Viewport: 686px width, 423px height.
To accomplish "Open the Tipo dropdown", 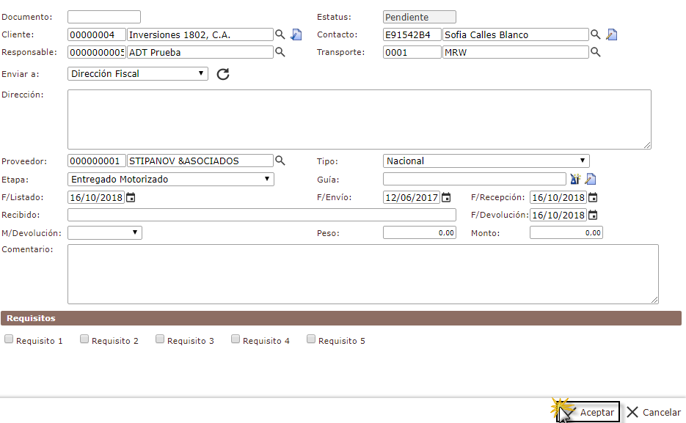I will click(x=486, y=161).
